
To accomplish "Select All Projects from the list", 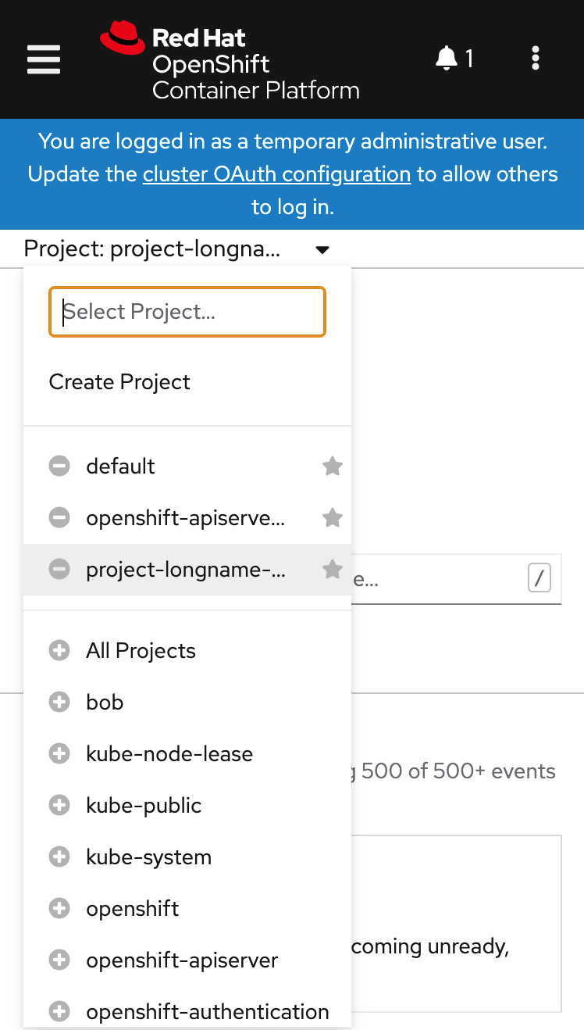I will (x=141, y=651).
